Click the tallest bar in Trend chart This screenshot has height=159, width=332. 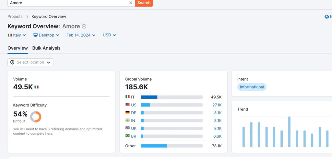[289, 132]
